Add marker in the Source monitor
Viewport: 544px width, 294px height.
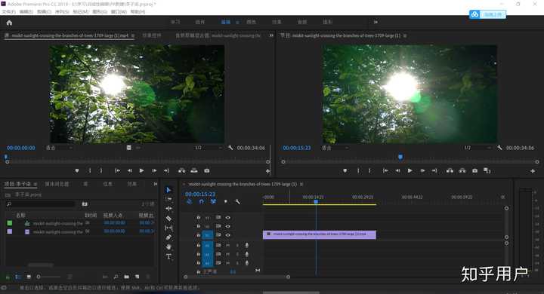(77, 170)
